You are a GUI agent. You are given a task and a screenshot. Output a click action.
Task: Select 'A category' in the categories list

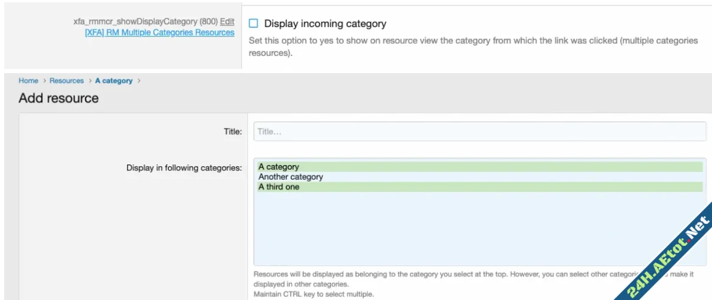click(x=279, y=167)
